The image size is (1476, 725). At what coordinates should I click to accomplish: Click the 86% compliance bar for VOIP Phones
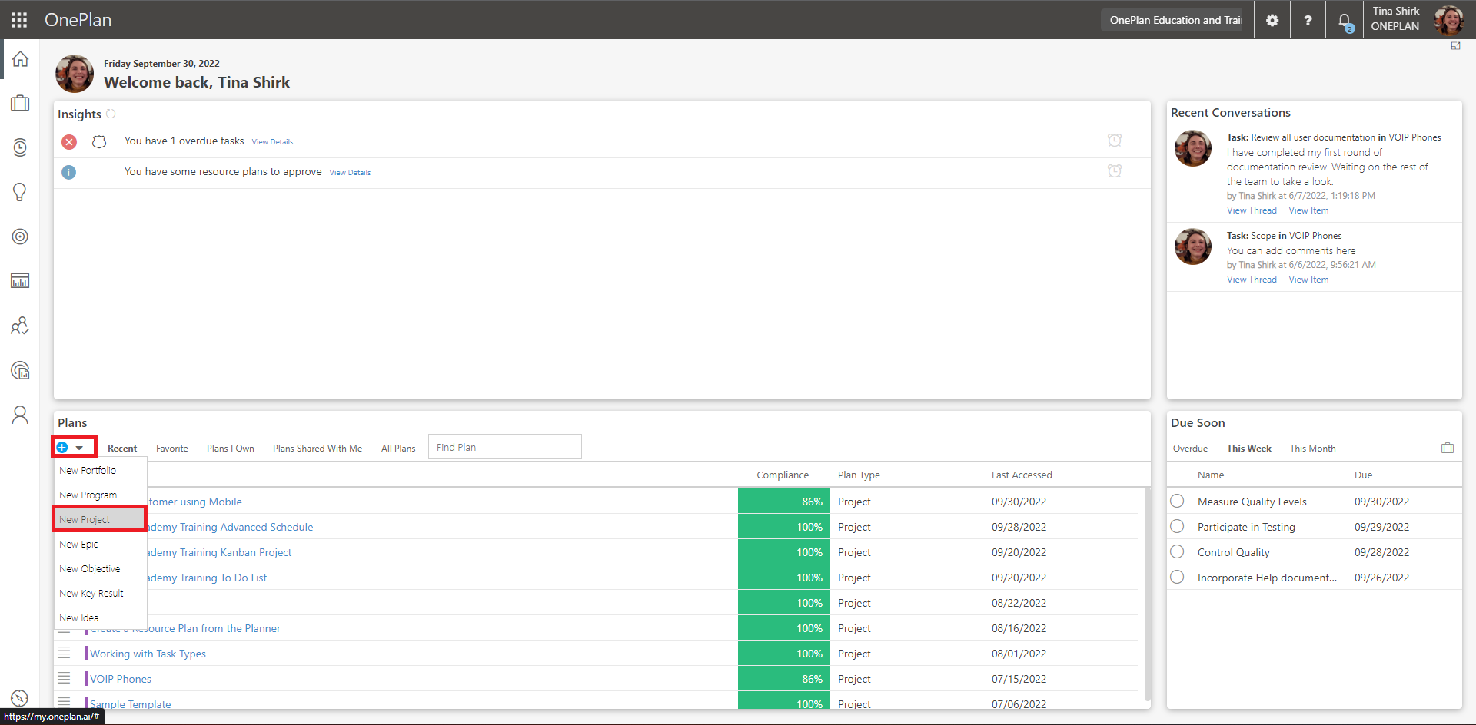click(x=784, y=679)
